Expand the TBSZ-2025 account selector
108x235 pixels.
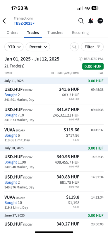[x=24, y=23]
